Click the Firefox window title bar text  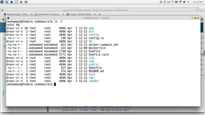pos(96,10)
